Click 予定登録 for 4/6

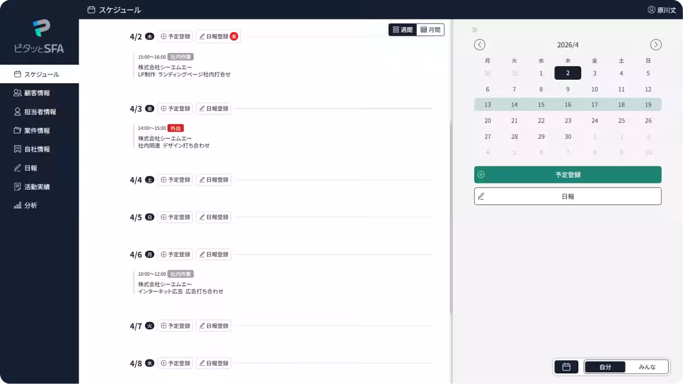tap(175, 255)
